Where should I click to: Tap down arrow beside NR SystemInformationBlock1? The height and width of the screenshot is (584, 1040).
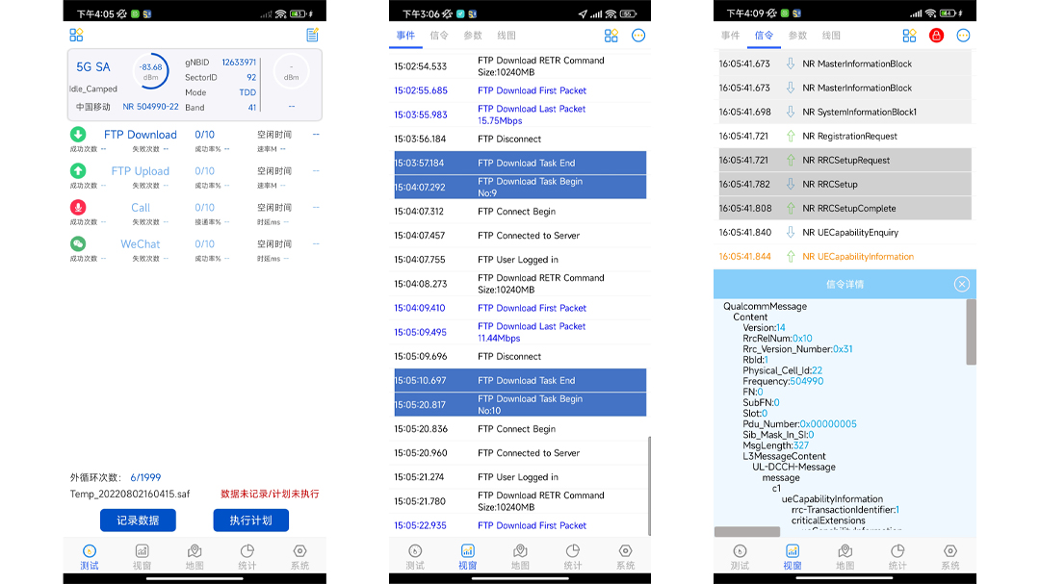(x=791, y=113)
